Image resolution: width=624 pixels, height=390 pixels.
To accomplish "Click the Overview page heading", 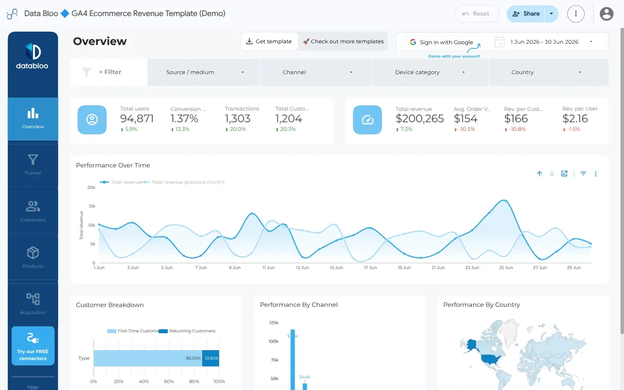I will pos(100,42).
